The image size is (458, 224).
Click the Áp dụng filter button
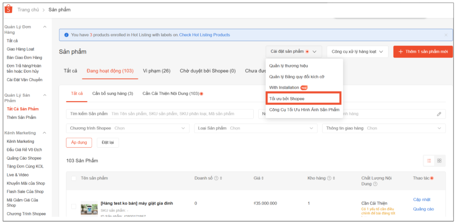pyautogui.click(x=79, y=142)
